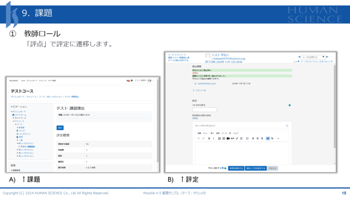The width and height of the screenshot is (350, 197).
Task: Open the testFileHSKoba_A.pdf submission link
Action: (207, 83)
